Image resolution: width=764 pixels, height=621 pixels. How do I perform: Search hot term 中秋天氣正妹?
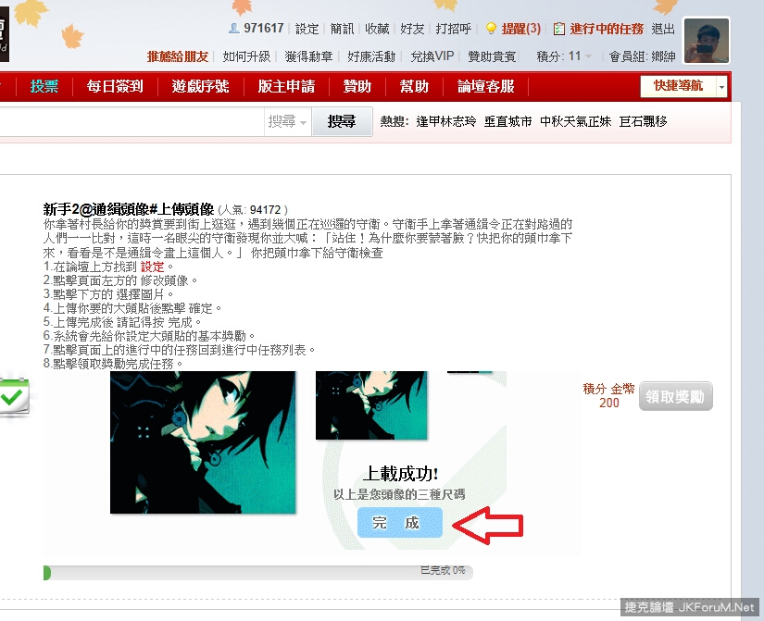[575, 121]
